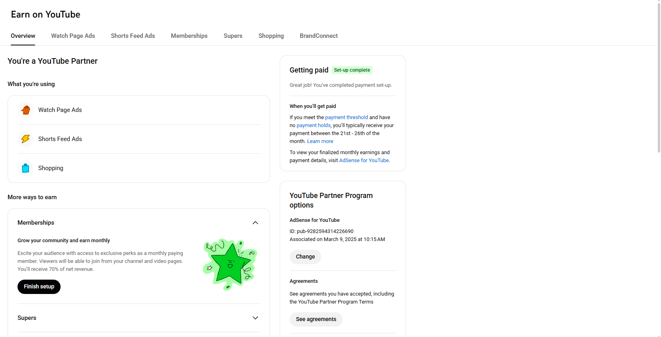661x337 pixels.
Task: Switch to the BrandConnect tab
Action: [x=318, y=36]
